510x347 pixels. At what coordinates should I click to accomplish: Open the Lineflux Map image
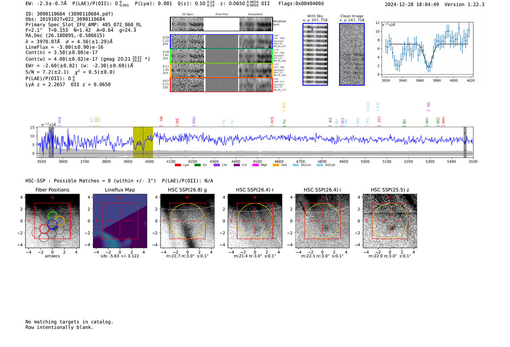coord(120,221)
